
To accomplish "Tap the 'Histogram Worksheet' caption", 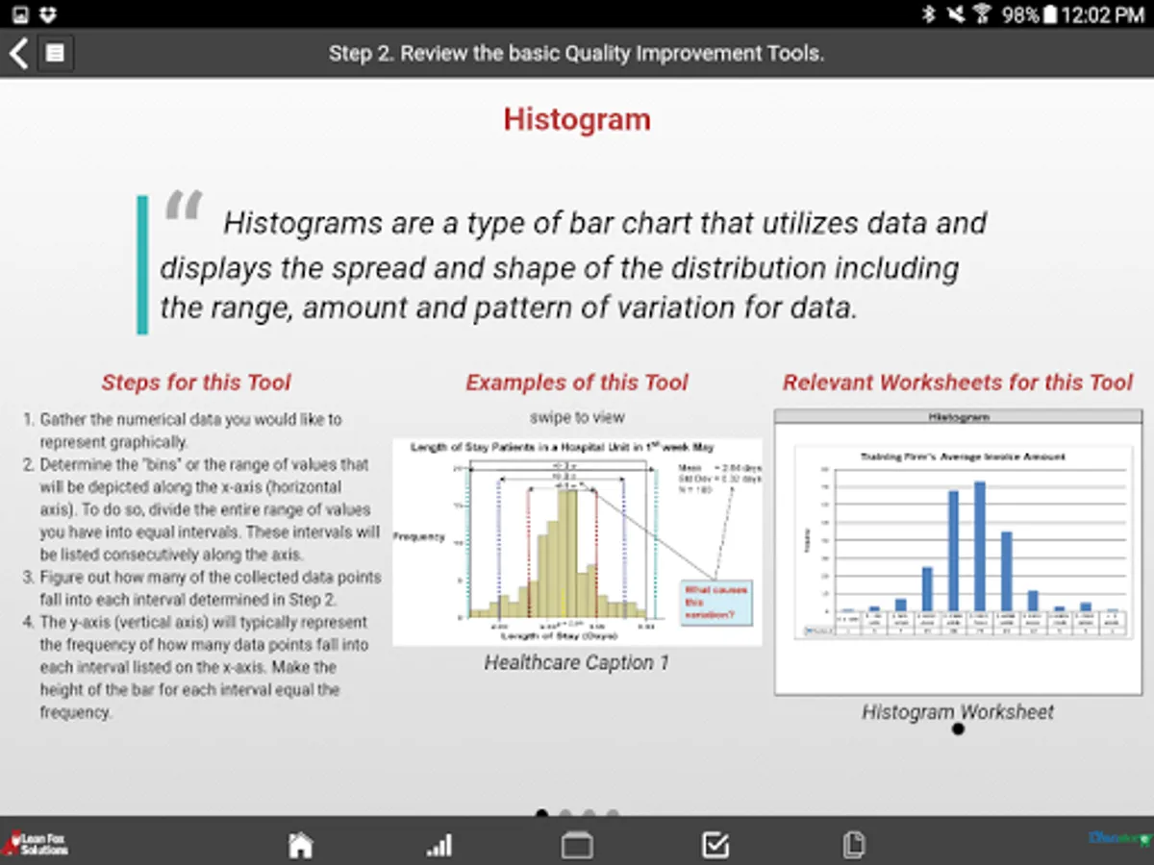I will point(958,712).
